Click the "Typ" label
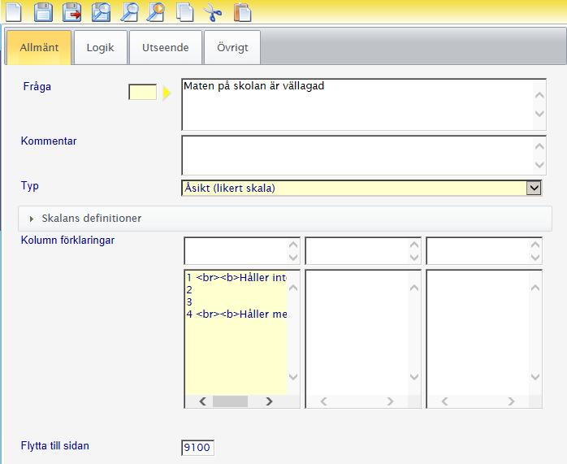The height and width of the screenshot is (464, 567). point(30,186)
